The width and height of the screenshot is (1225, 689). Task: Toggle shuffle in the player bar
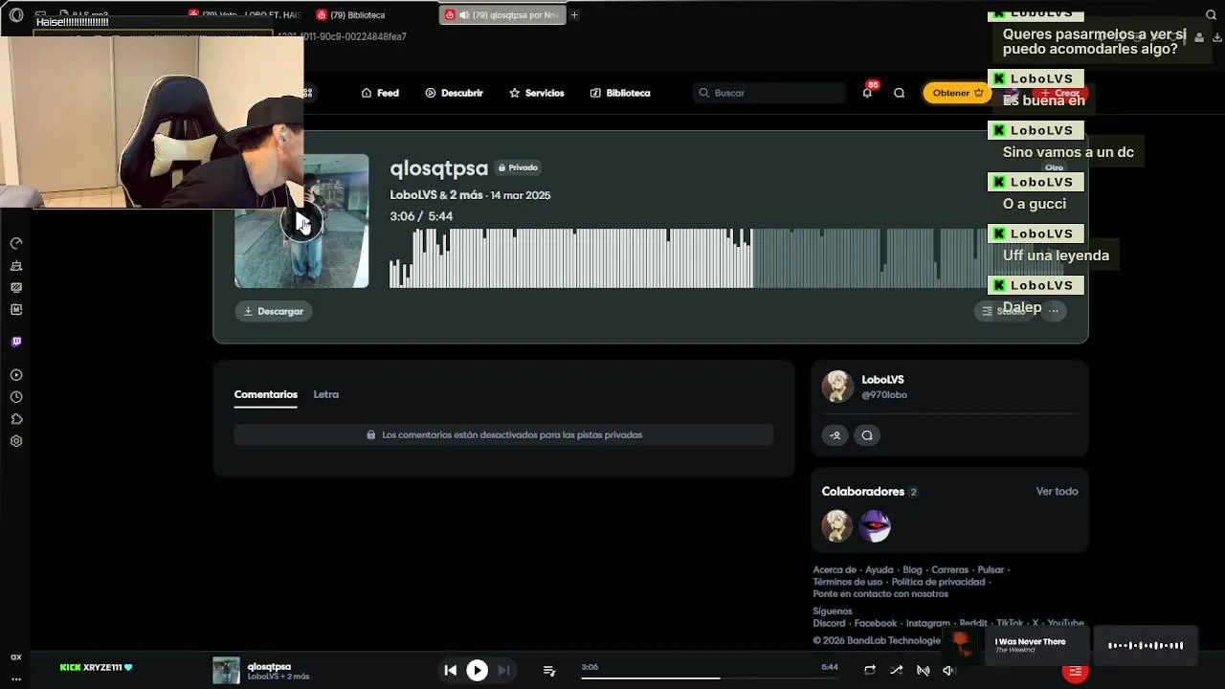point(896,671)
